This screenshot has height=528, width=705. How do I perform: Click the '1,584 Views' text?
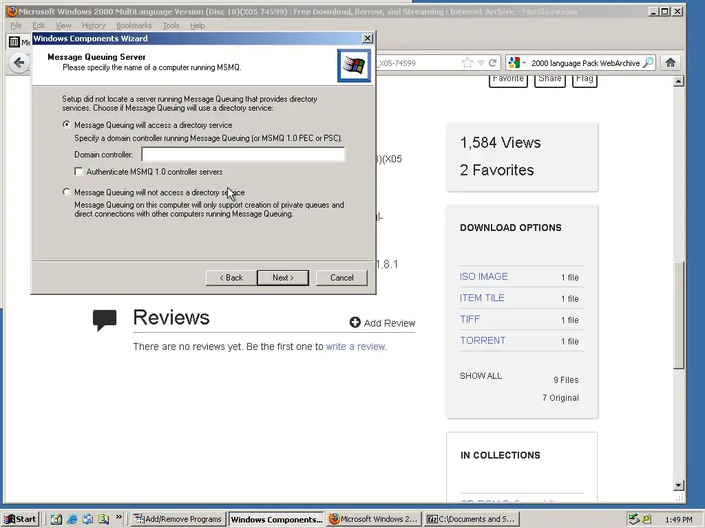point(500,142)
